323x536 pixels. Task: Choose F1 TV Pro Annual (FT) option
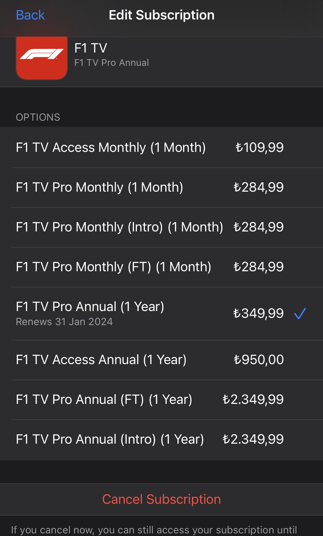click(104, 399)
